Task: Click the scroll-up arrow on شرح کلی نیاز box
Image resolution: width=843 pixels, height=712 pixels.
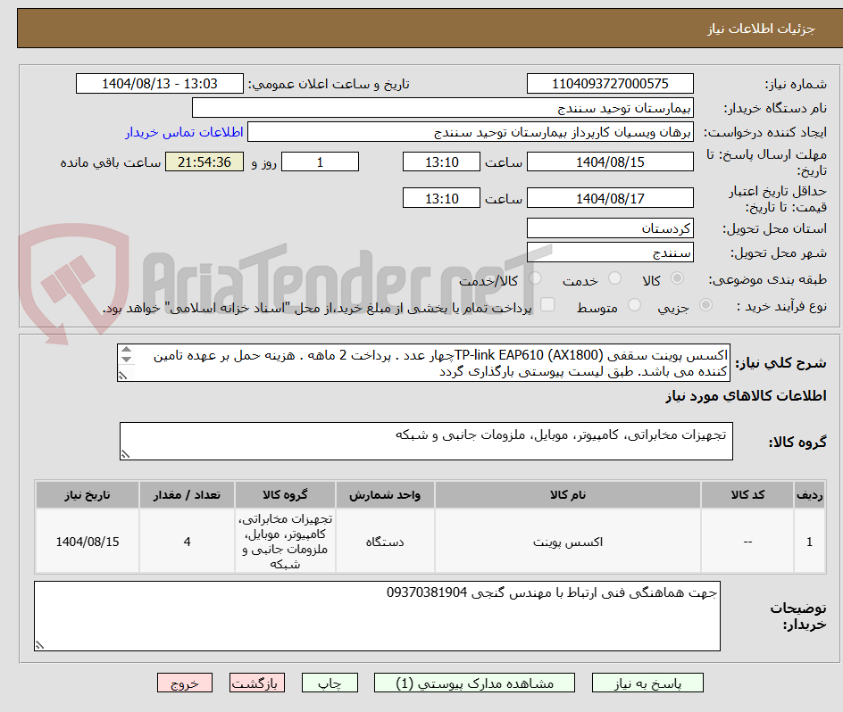Action: click(x=126, y=350)
